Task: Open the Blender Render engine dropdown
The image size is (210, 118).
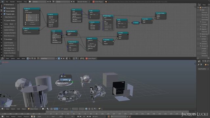Action: pos(83,2)
